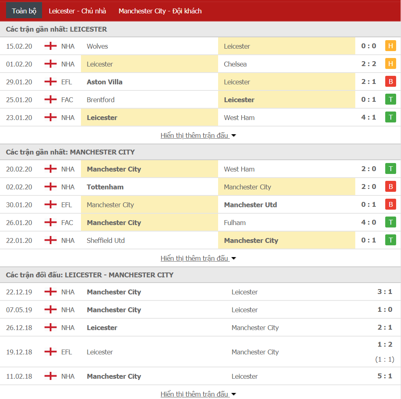This screenshot has width=401, height=399.
Task: Click the T win badge for Brentford match
Action: tap(390, 99)
